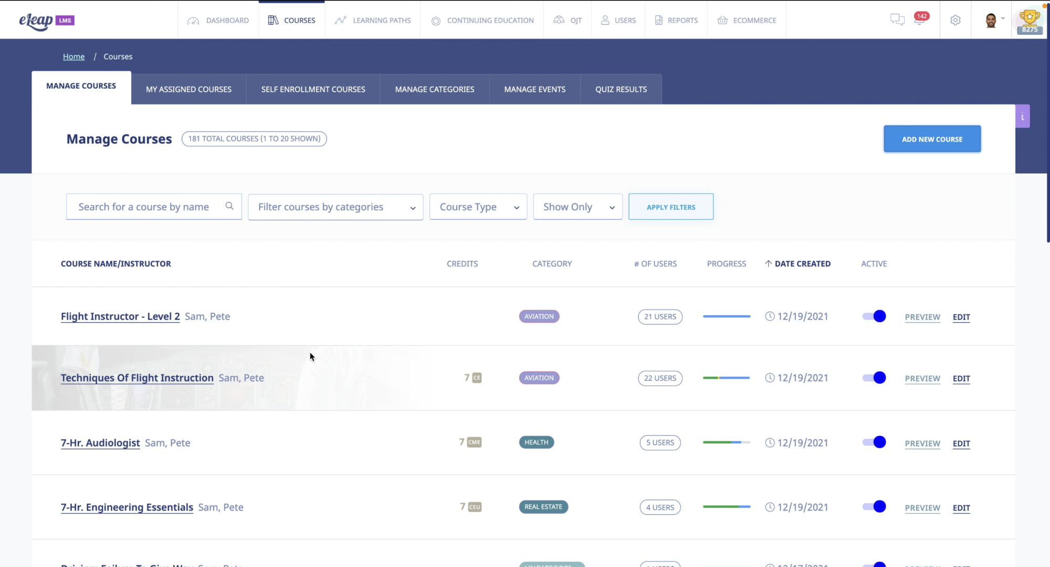This screenshot has height=567, width=1050.
Task: Open chat messages from the top bar
Action: [898, 19]
